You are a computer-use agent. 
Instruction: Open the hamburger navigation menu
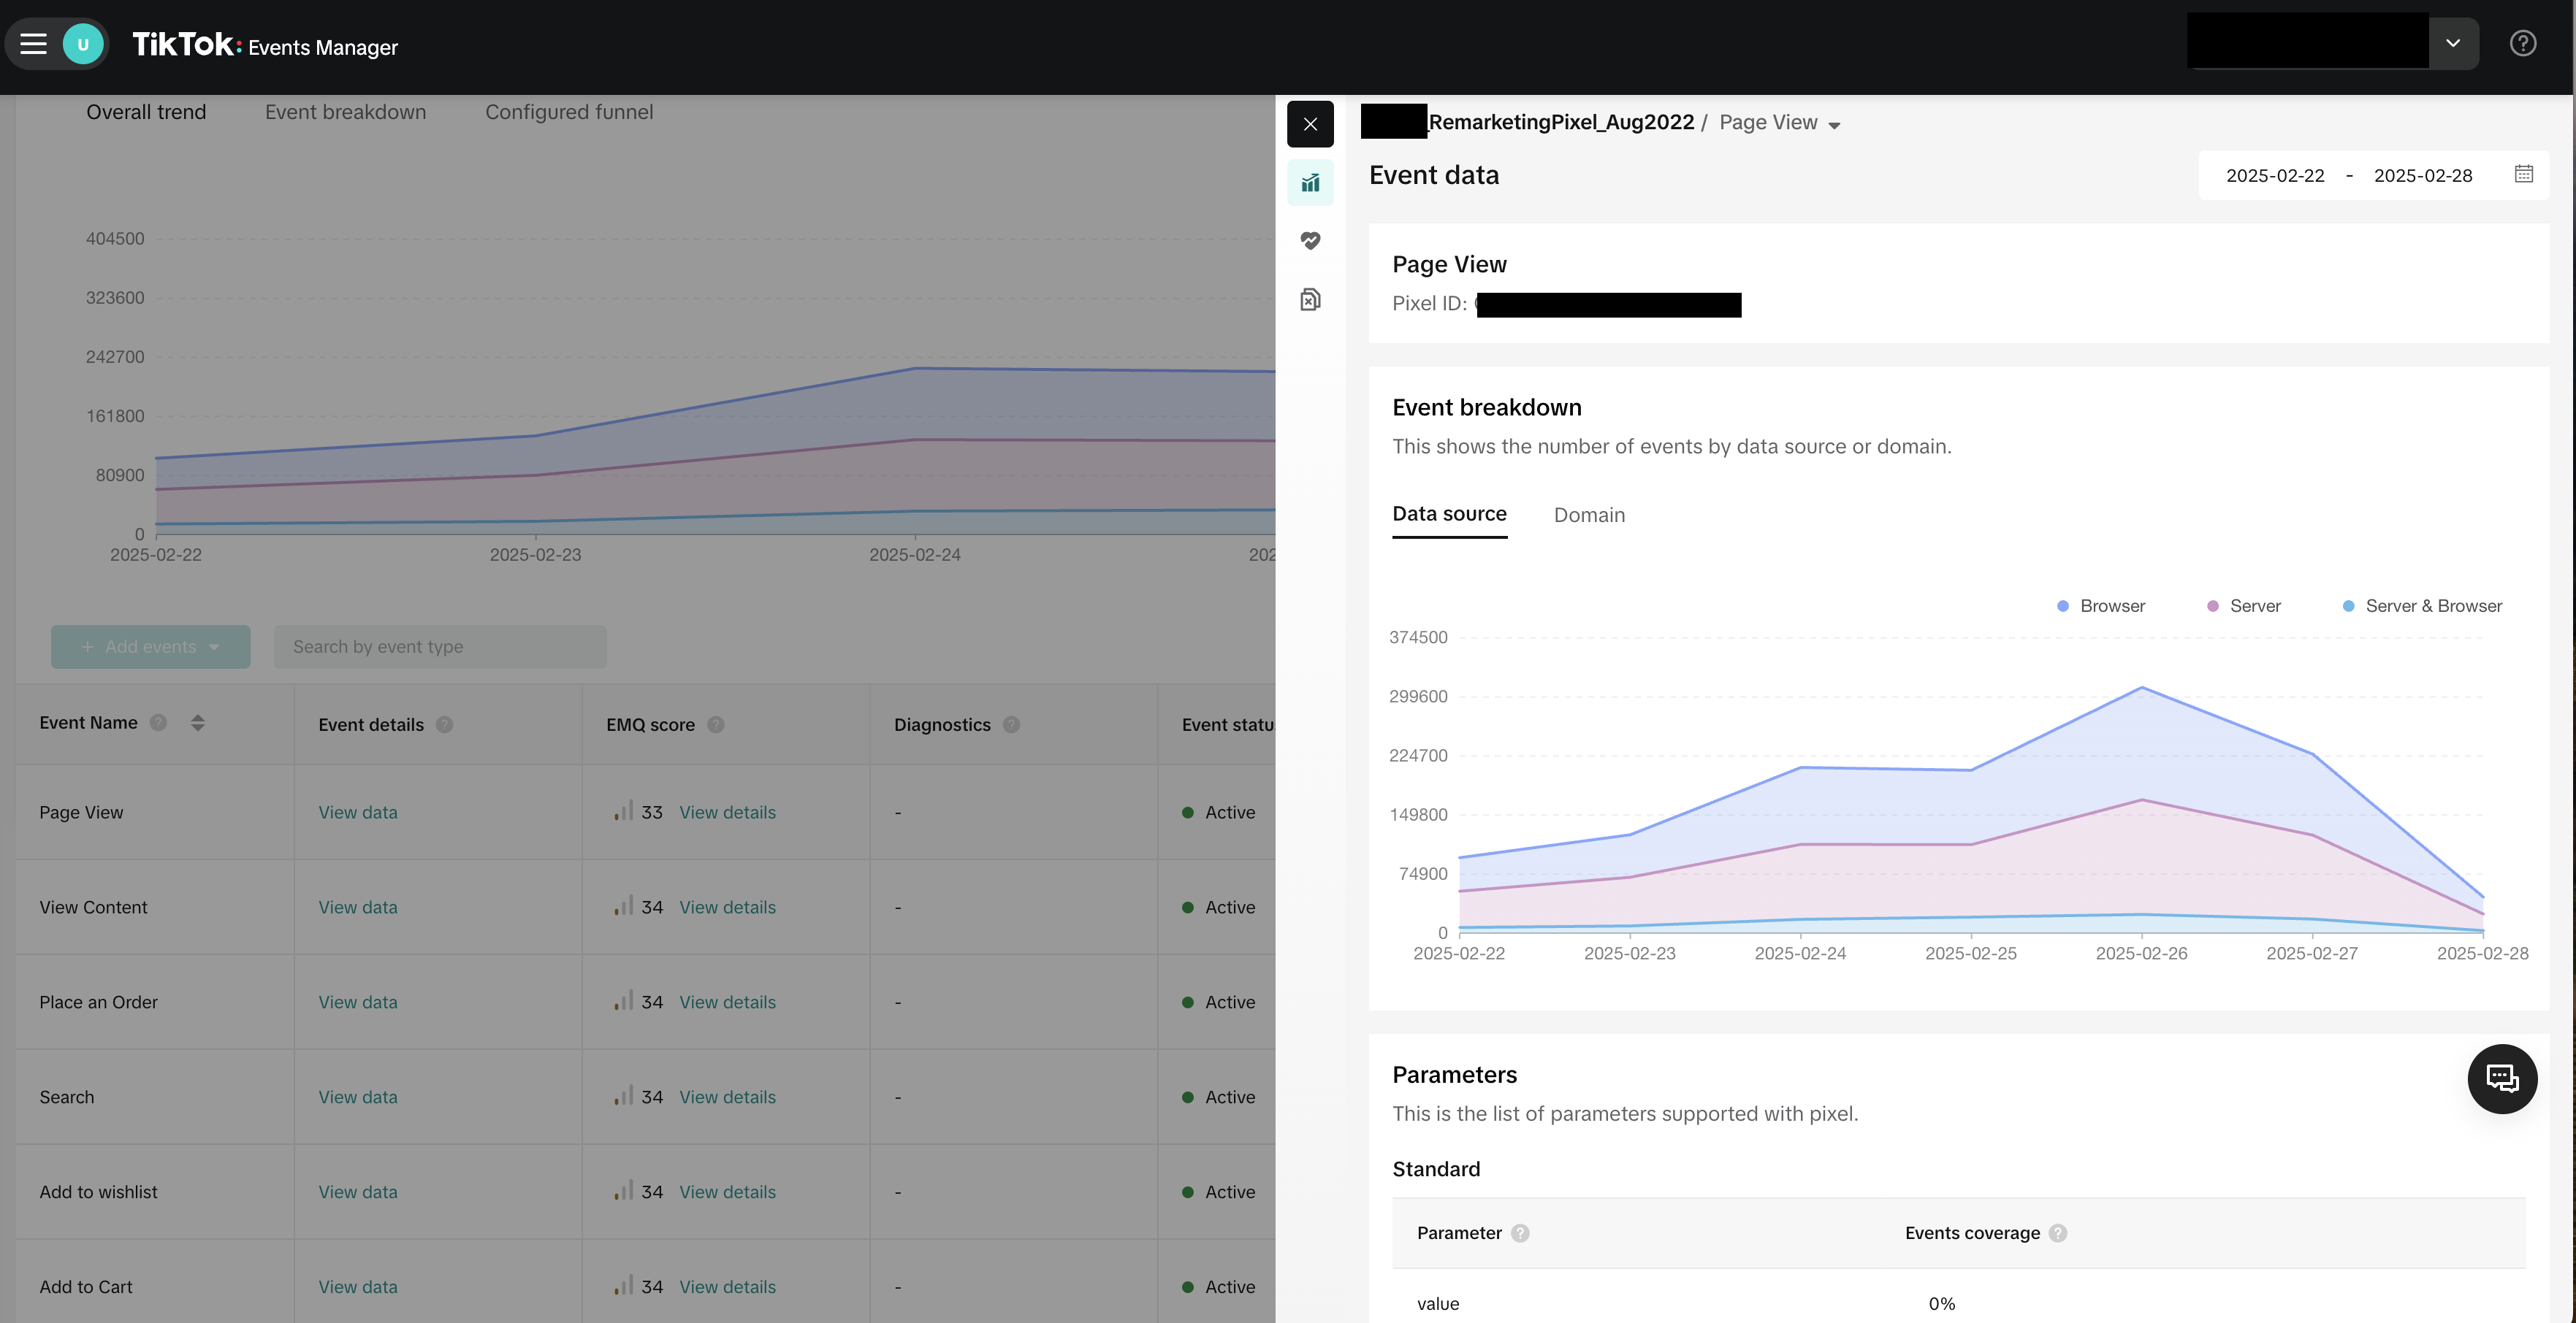coord(34,44)
